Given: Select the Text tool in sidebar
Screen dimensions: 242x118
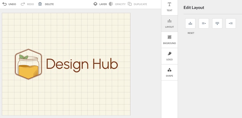Looking at the screenshot, I should tap(169, 7).
